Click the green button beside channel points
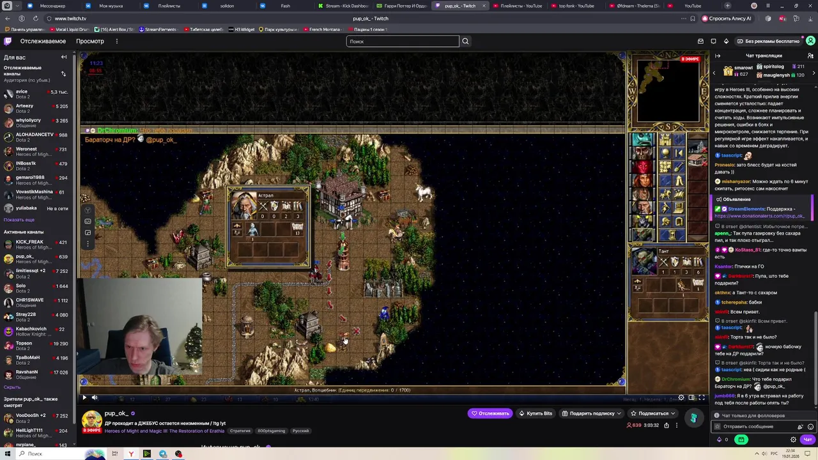Image resolution: width=818 pixels, height=460 pixels. pos(741,440)
